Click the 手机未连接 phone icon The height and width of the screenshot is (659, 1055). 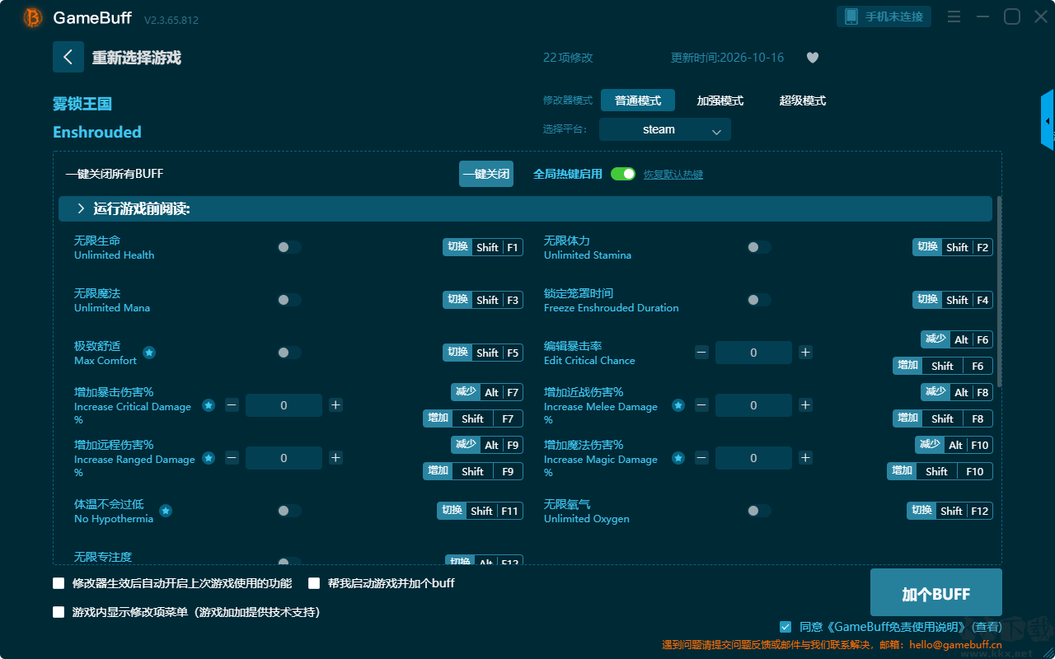851,16
